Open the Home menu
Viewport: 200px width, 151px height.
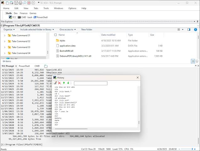(x=6, y=8)
